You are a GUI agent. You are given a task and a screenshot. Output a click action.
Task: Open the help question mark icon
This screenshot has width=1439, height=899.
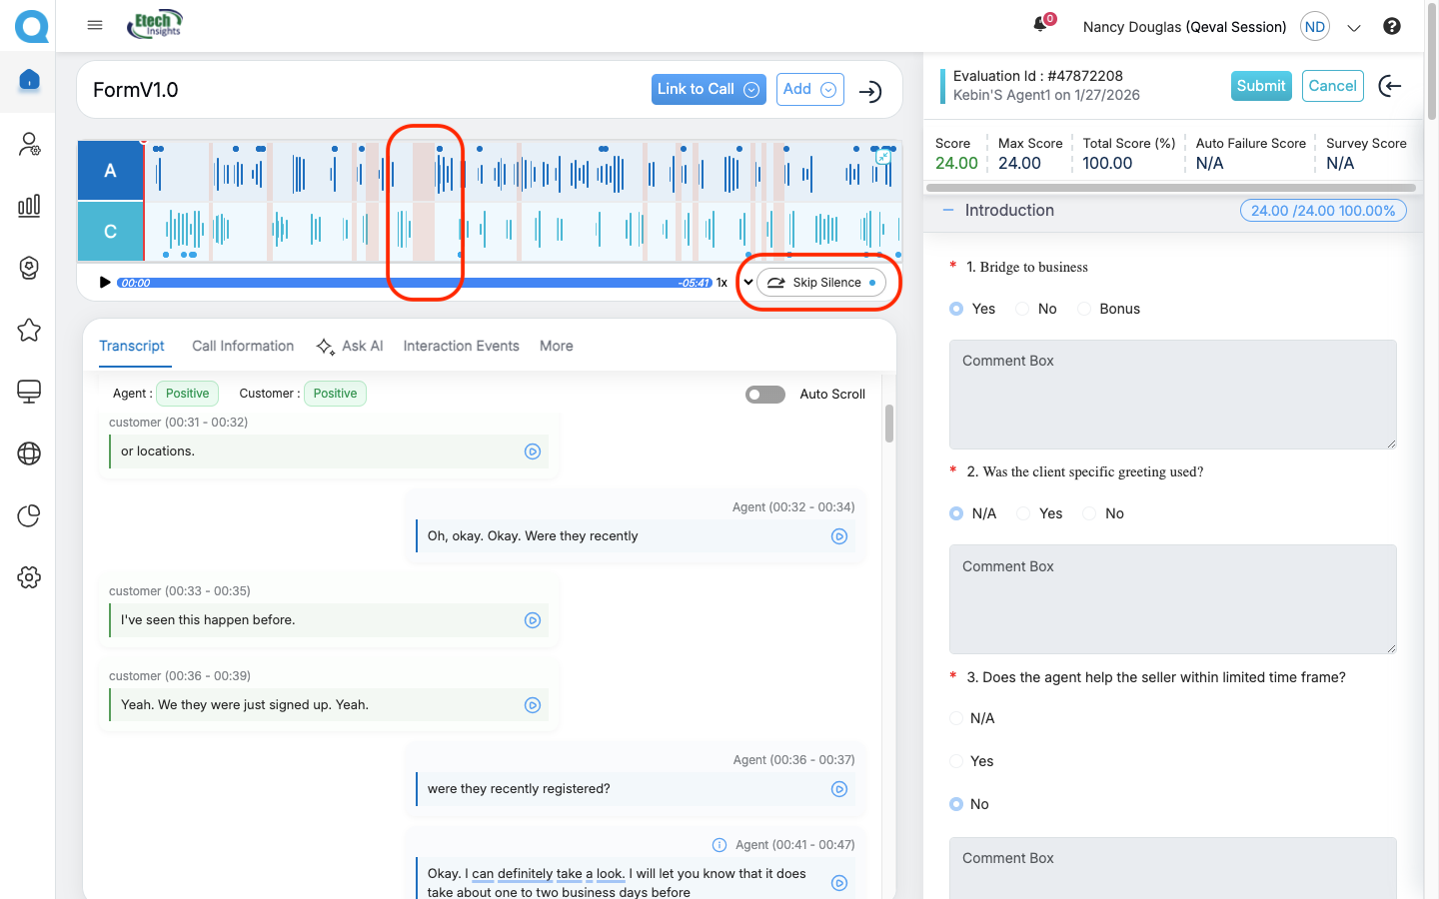pos(1391,26)
